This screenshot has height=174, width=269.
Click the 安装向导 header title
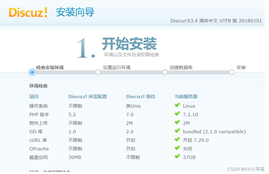75,12
